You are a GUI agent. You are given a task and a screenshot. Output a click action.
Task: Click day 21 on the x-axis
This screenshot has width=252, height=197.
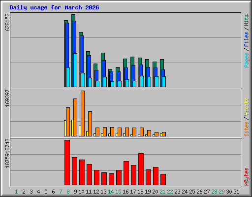tap(162, 192)
